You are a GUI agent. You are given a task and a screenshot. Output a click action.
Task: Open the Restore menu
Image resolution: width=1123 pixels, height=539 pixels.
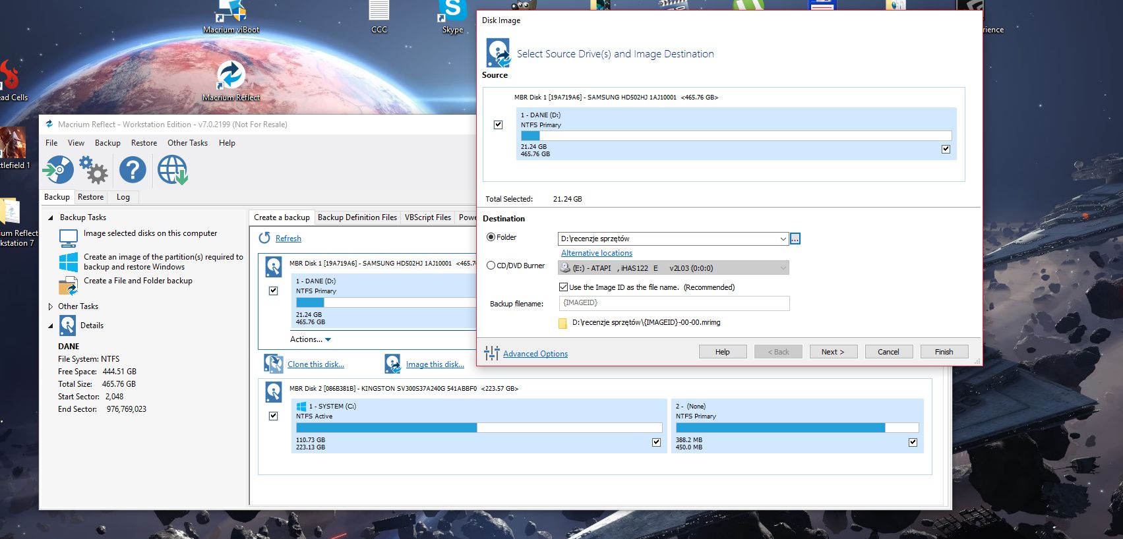click(144, 143)
